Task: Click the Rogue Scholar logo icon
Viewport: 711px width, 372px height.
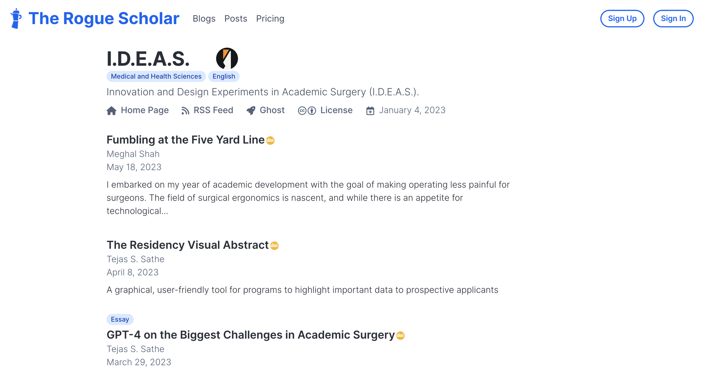Action: (16, 18)
